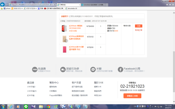Open Visual Studio taskbar icon
This screenshot has height=109, width=175.
[33, 107]
